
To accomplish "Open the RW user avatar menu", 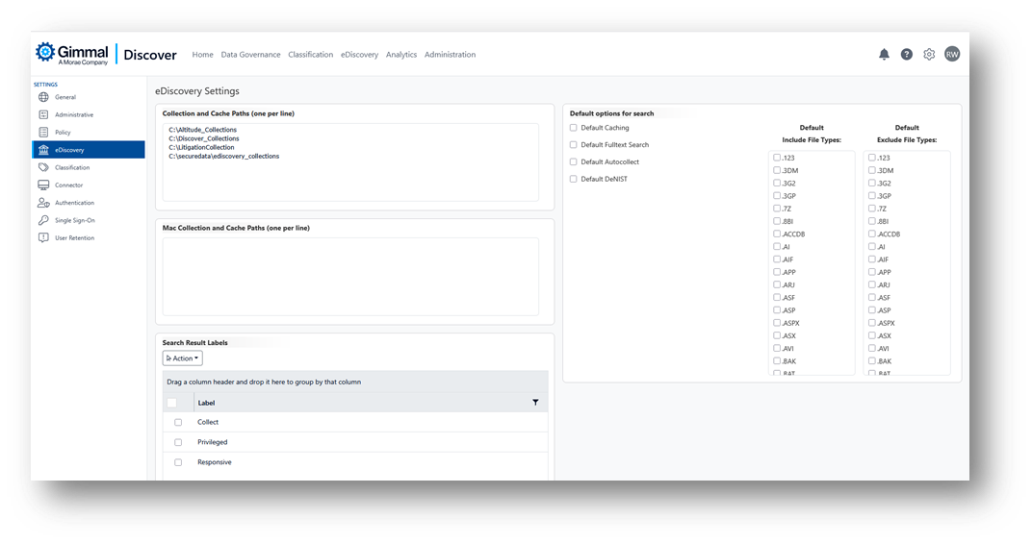I will click(x=952, y=55).
